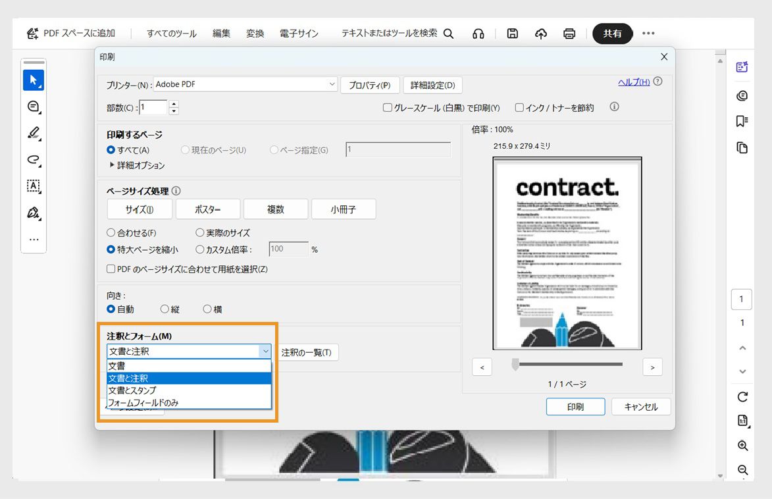Click the save file icon
The image size is (772, 499).
point(512,33)
